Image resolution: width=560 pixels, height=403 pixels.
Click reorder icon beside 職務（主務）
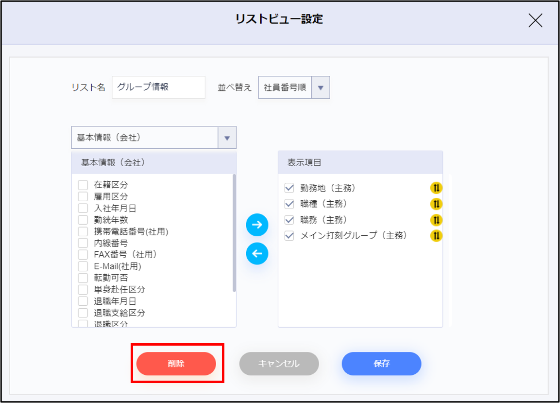(x=436, y=220)
